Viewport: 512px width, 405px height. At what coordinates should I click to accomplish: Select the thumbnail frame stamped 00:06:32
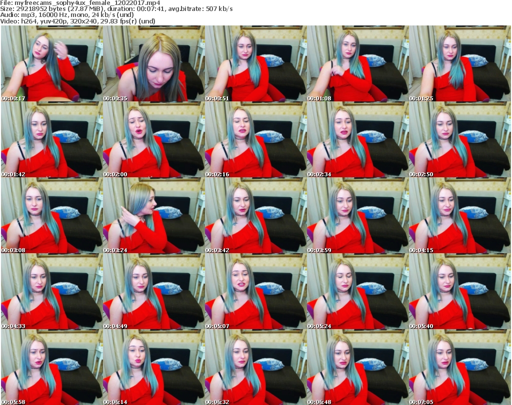pos(255,367)
